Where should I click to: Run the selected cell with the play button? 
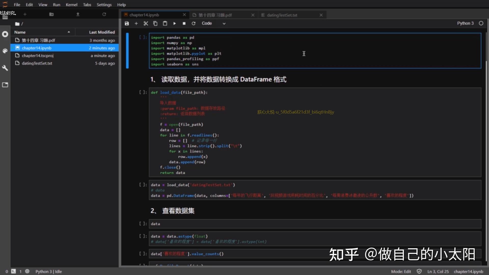tap(174, 23)
